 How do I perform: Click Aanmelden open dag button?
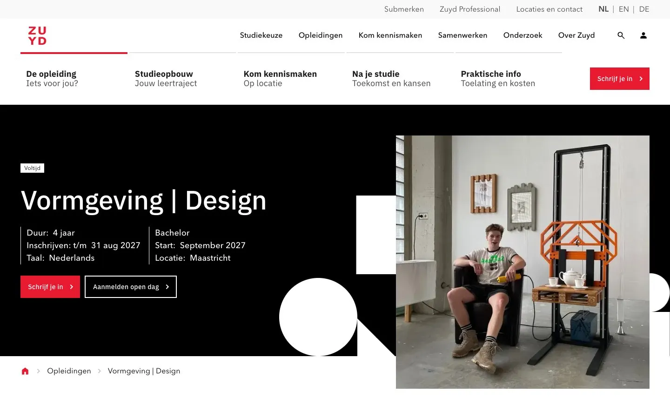coord(131,287)
